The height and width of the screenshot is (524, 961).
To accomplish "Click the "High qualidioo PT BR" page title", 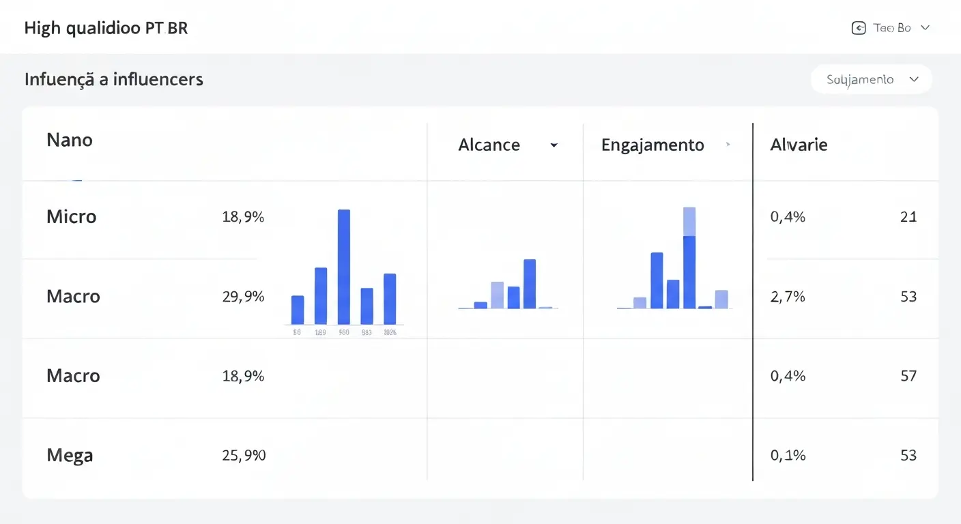I will [x=106, y=29].
